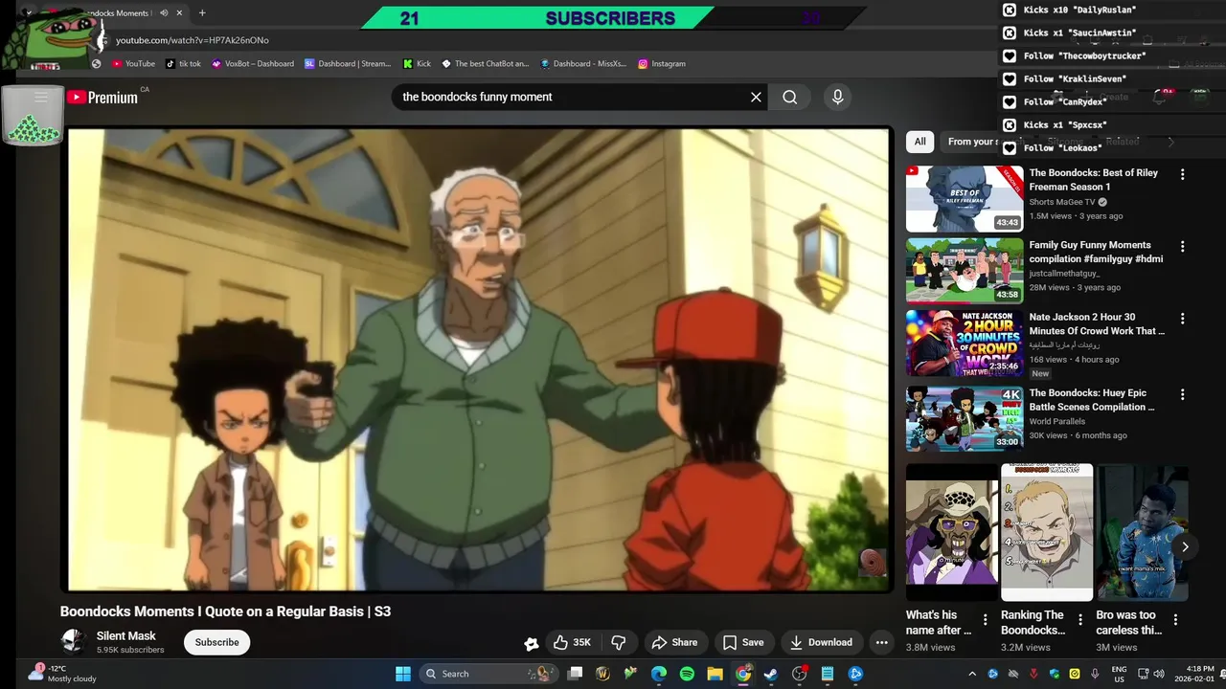Open Bro was too careless Short
This screenshot has height=689, width=1226.
[x=1143, y=532]
